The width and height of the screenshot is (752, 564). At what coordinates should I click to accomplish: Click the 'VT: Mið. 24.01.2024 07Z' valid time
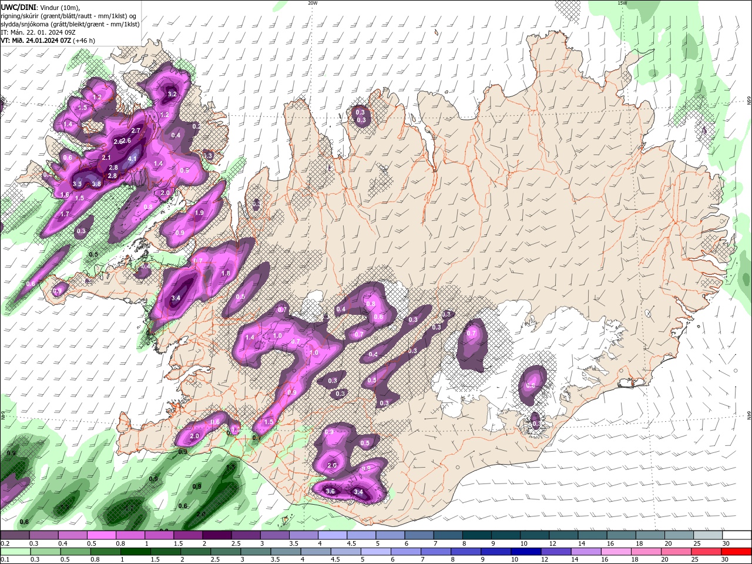click(x=36, y=41)
